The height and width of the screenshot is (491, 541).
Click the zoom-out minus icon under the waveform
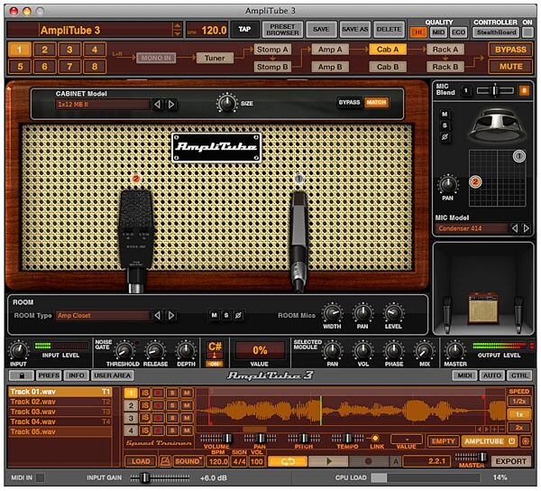point(501,430)
